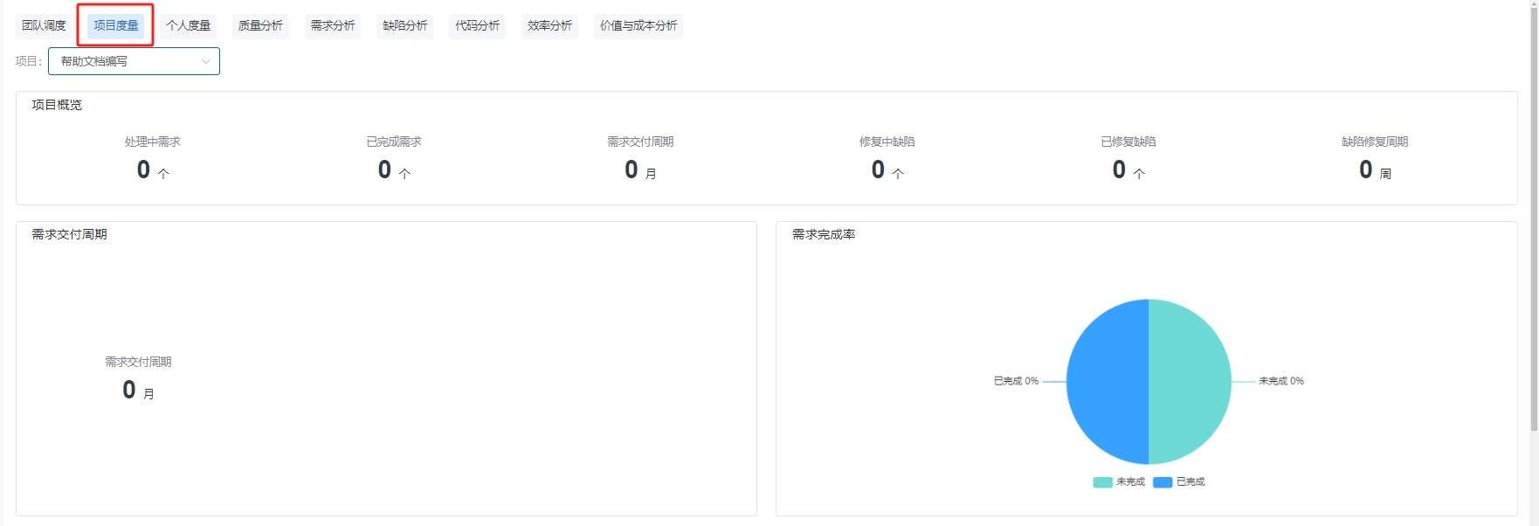1539x526 pixels.
Task: Click the 未完成 0% pie label
Action: [x=1281, y=381]
